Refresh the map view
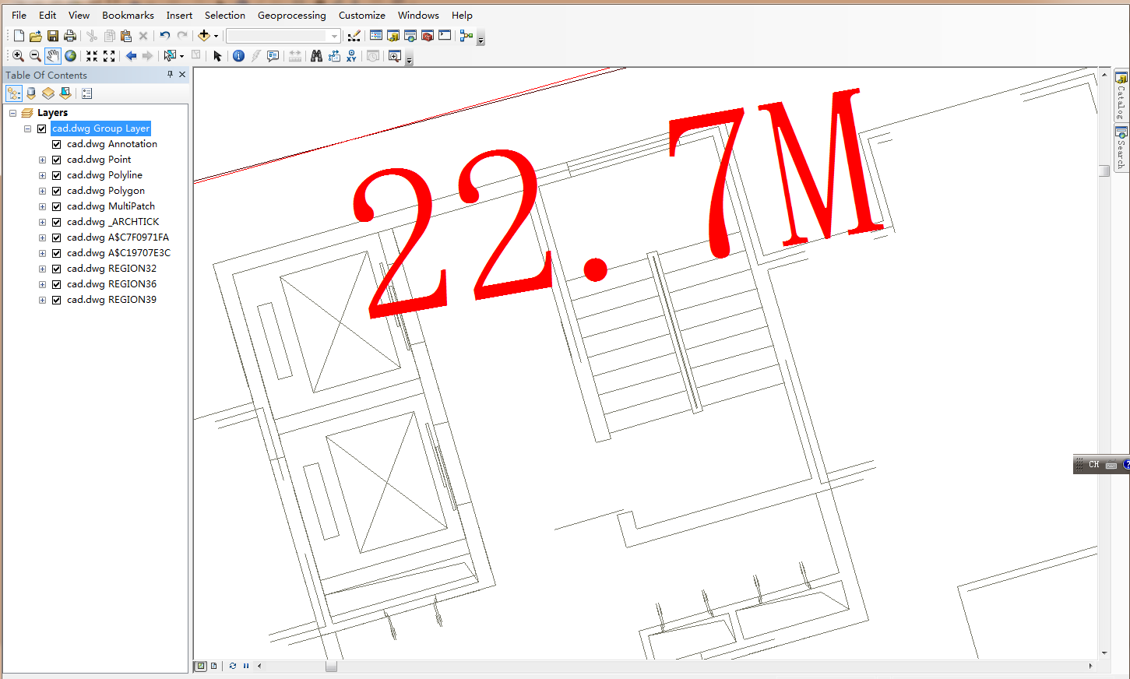This screenshot has height=679, width=1130. [x=233, y=666]
